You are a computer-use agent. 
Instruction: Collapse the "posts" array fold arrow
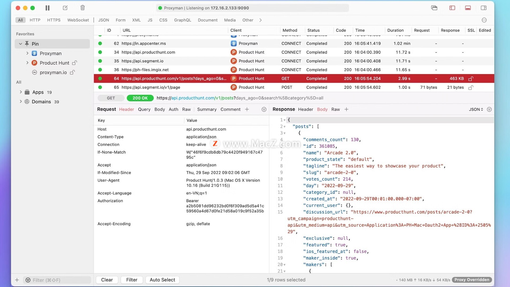(284, 127)
